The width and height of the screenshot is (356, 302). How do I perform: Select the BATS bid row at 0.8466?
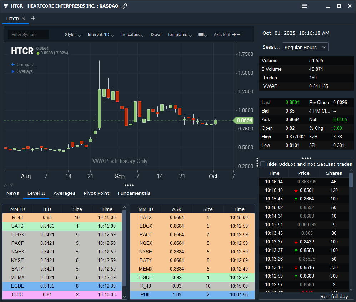click(x=62, y=226)
